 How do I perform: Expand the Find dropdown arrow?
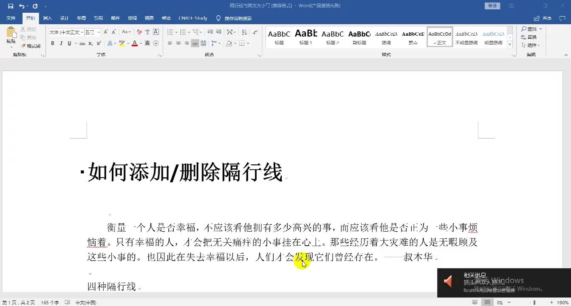point(540,29)
